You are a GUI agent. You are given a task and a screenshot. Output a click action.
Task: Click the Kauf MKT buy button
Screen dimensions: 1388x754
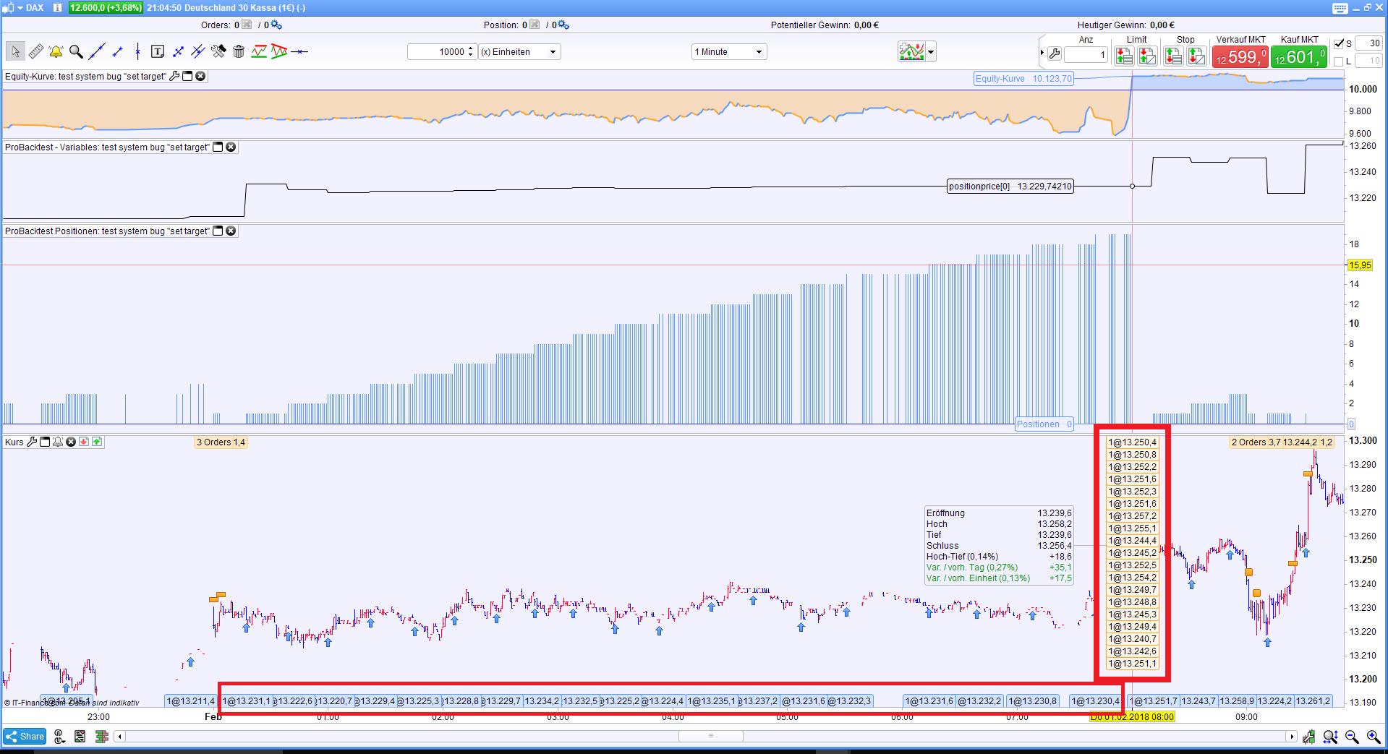tap(1299, 56)
